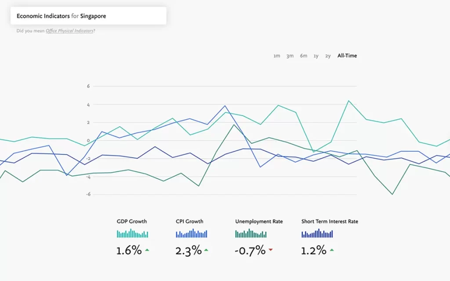Click the Short Term Interest Rate sparkline
This screenshot has width=450, height=281.
[317, 234]
